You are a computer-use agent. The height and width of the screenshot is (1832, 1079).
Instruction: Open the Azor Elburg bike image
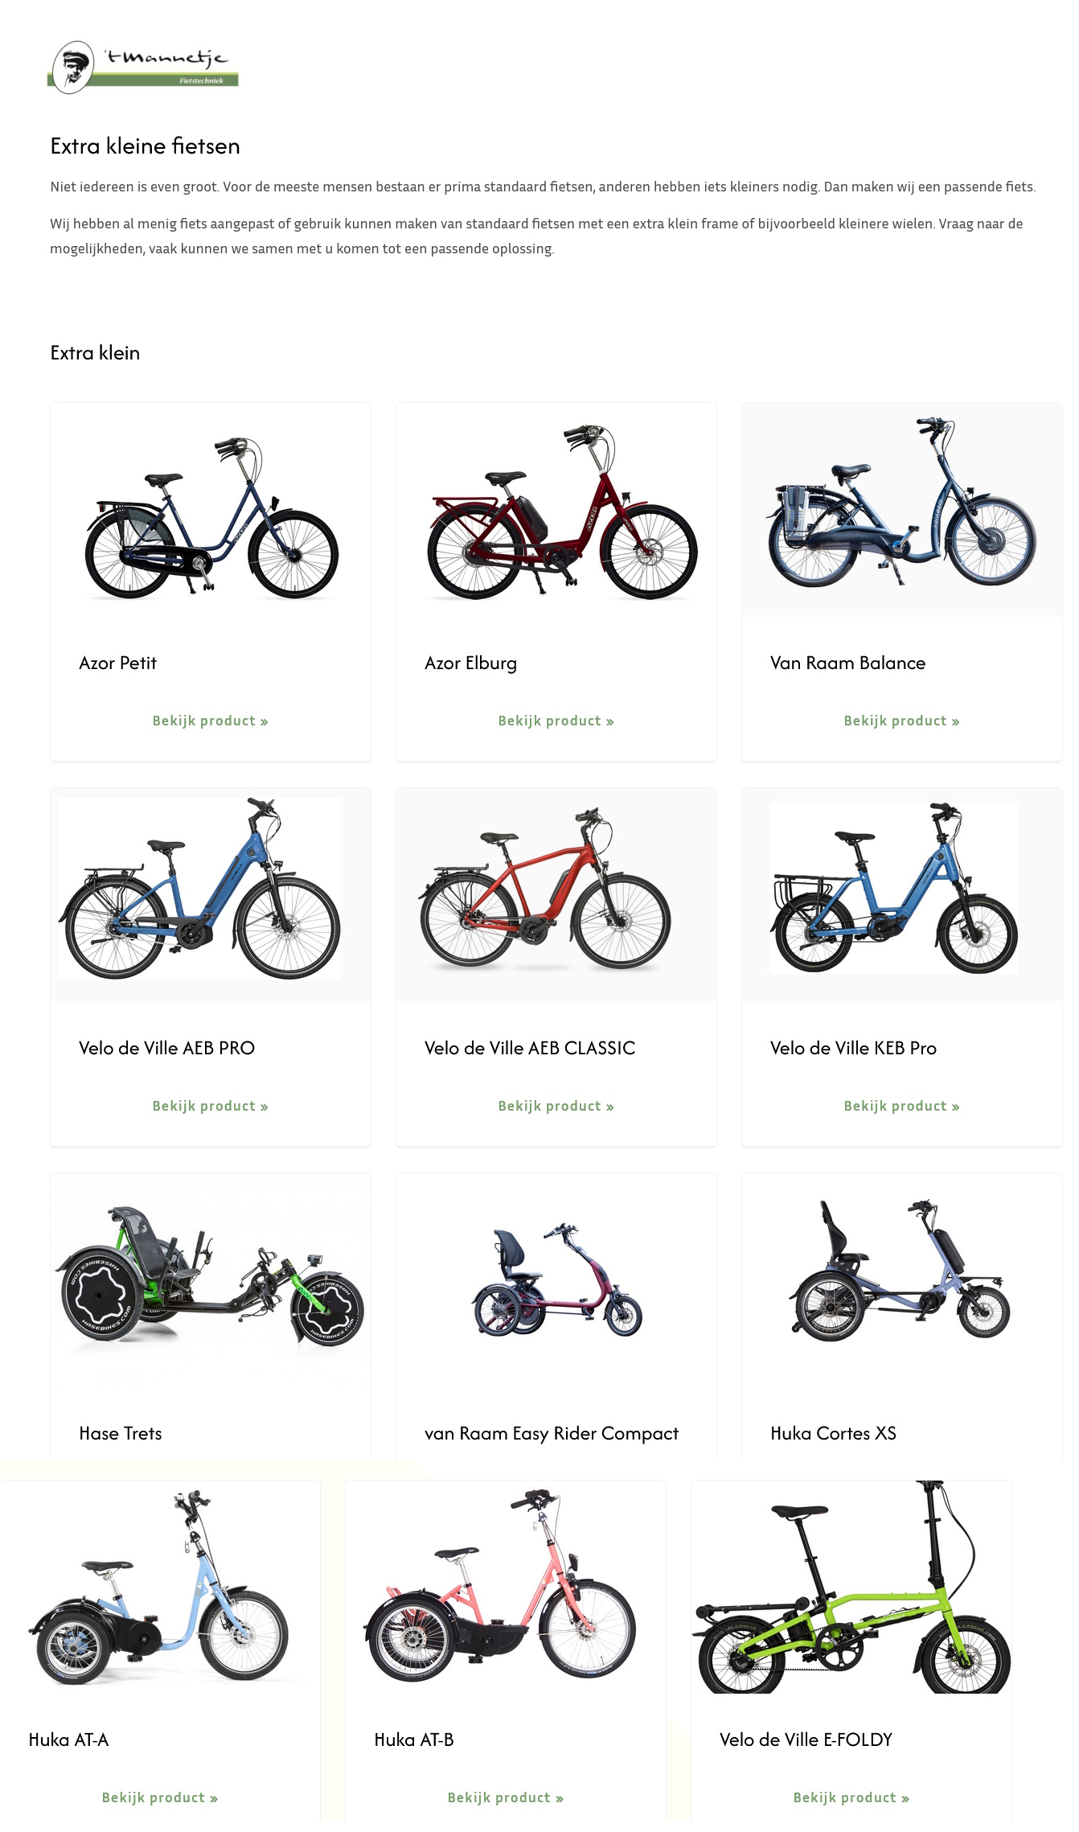pos(556,510)
